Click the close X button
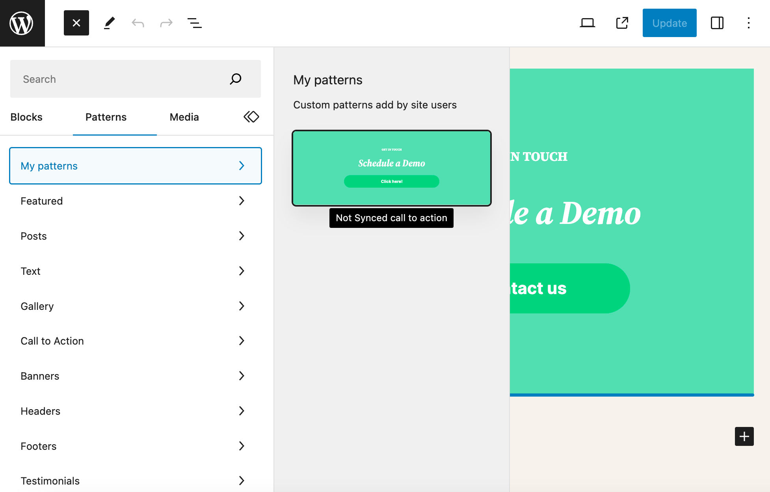Viewport: 770px width, 492px height. point(76,22)
